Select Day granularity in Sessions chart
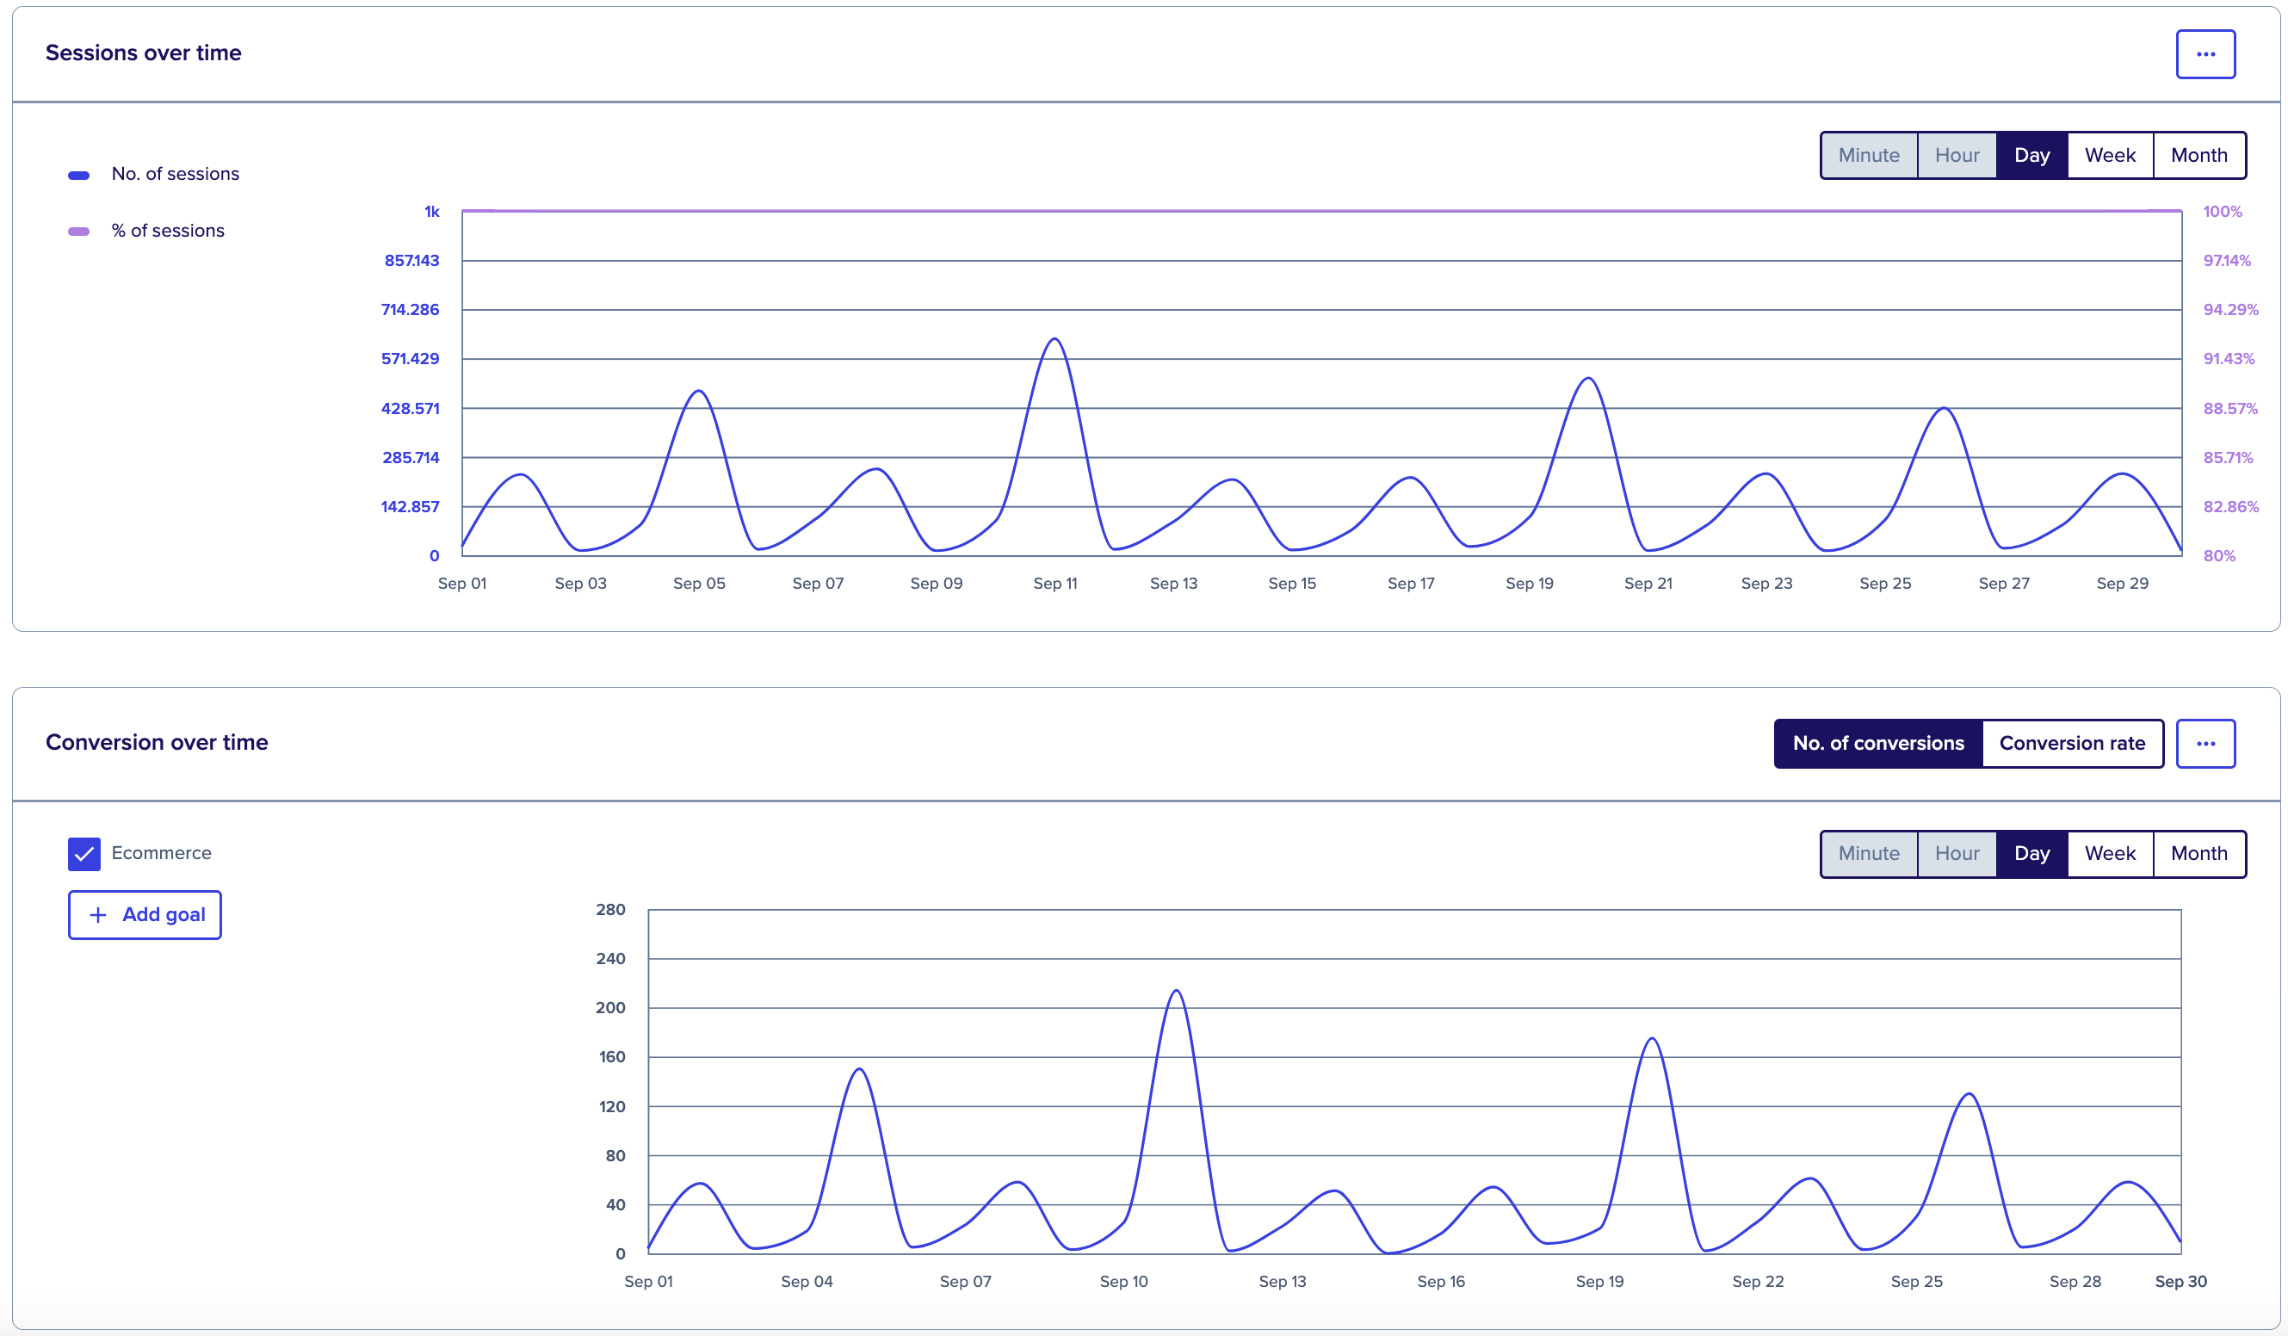 [2031, 155]
